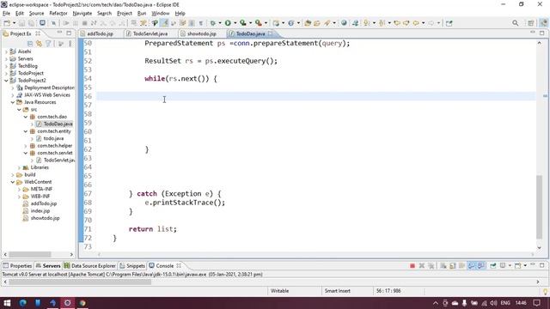Screen dimensions: 550x309
Task: Switch to the addTodo.jsp editor tab
Action: point(100,33)
